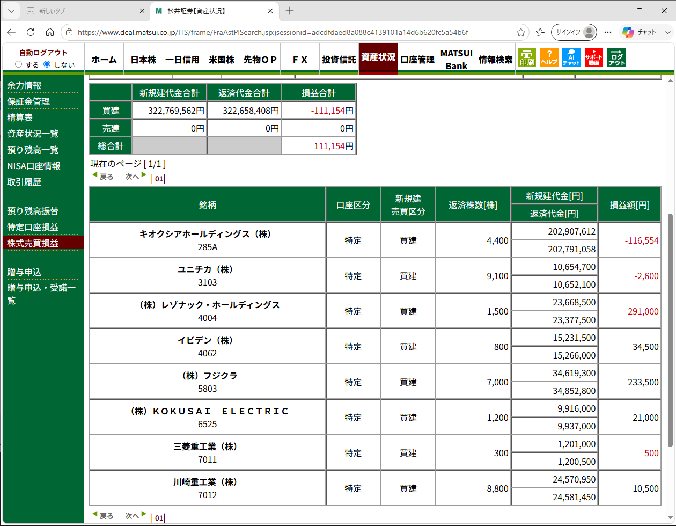Launch the blue AIチャット icon
This screenshot has width=676, height=526.
[x=571, y=57]
